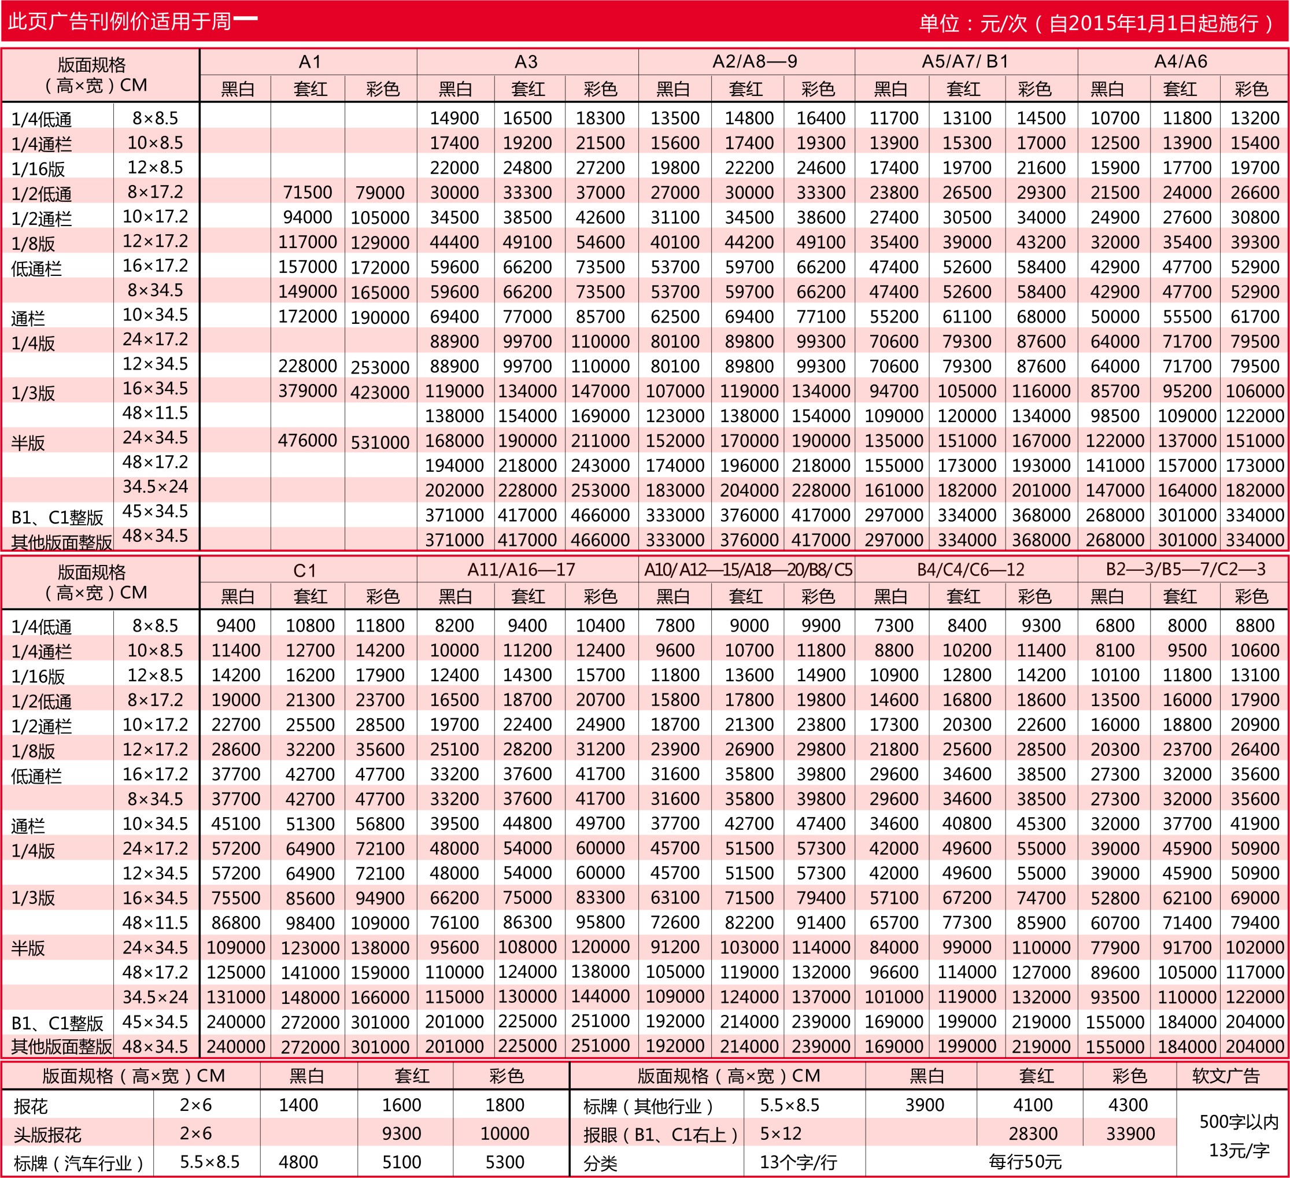Select the A4/A6 header cell
The image size is (1290, 1178).
(x=1181, y=62)
